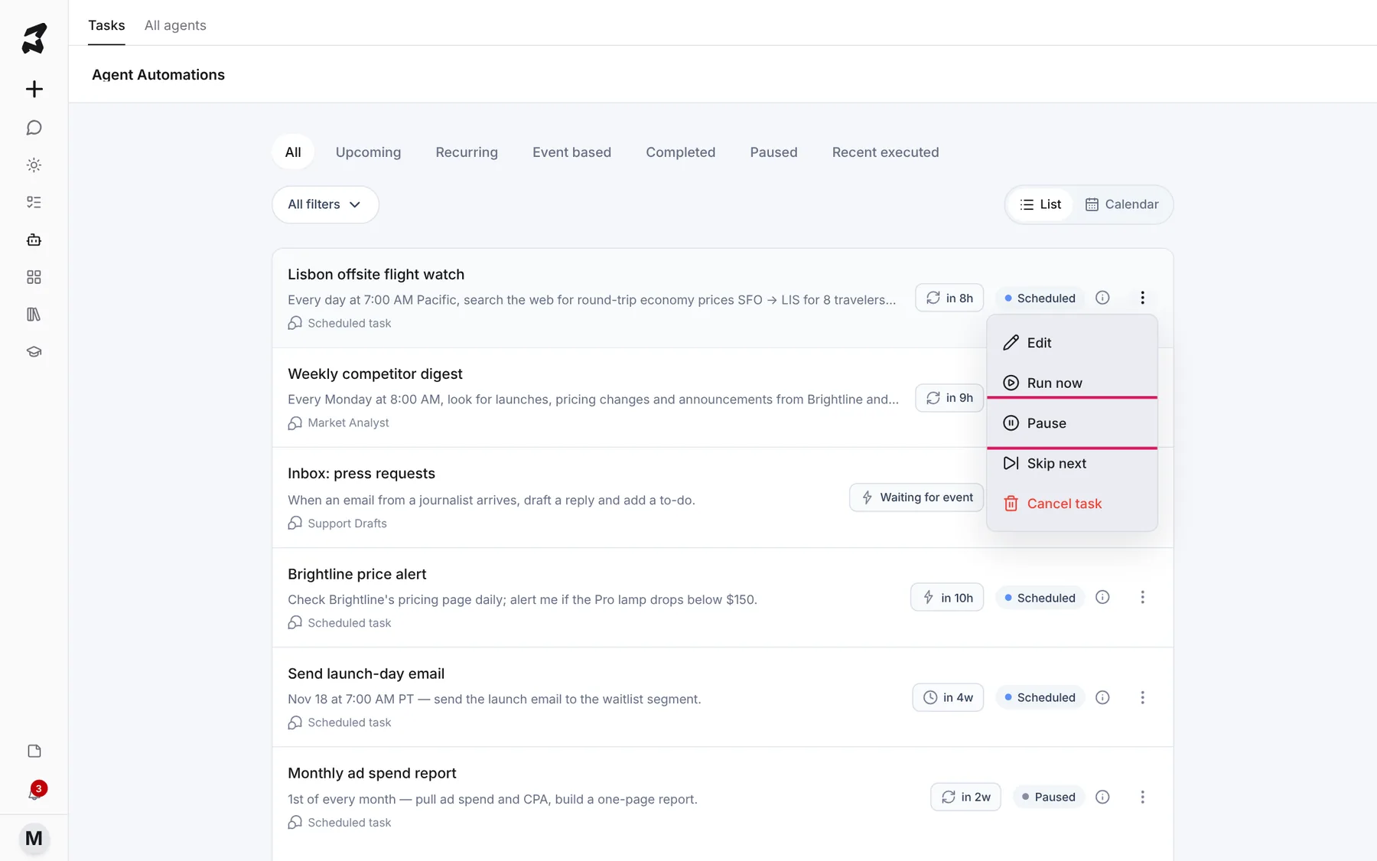Switch to the All agents tab
This screenshot has width=1377, height=861.
coord(175,25)
